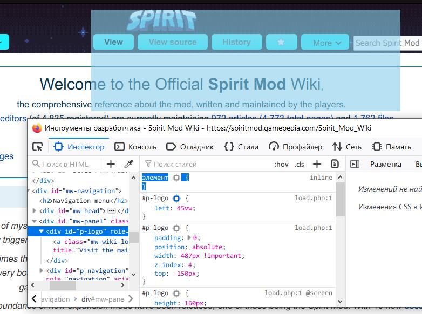Image resolution: width=422 pixels, height=314 pixels.
Task: Click the print media simulation page icon
Action: (335, 164)
